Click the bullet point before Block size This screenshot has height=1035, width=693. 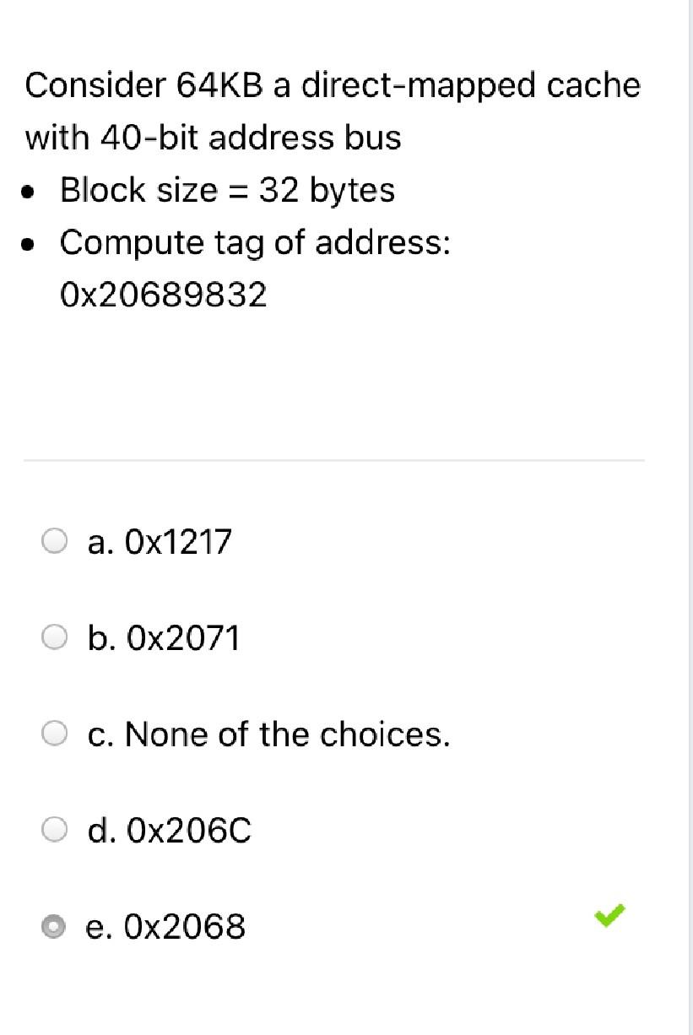click(30, 192)
